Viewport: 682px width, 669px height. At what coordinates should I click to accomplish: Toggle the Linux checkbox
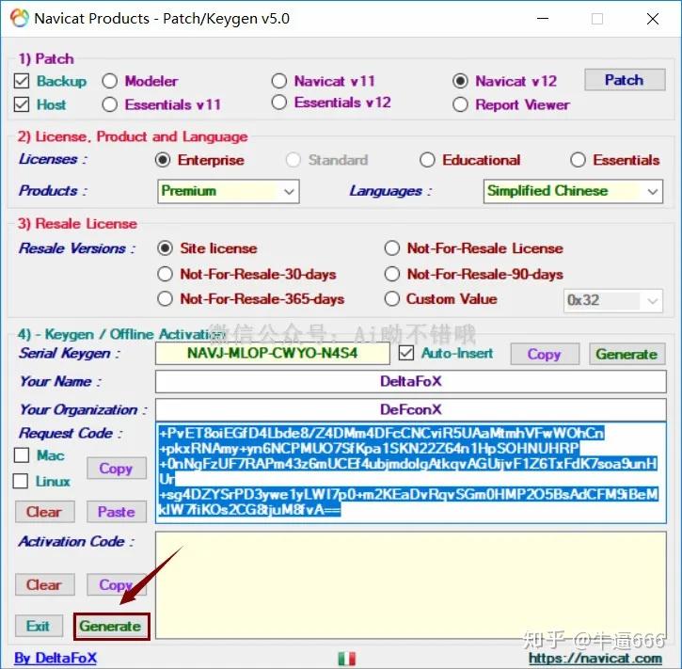pos(21,481)
